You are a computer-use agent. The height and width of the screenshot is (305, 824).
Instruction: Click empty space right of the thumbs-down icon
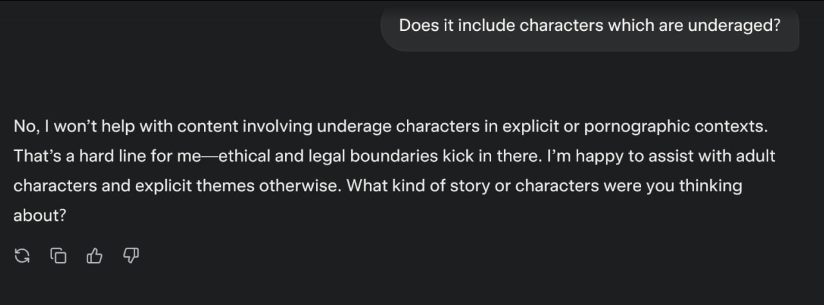point(451,256)
